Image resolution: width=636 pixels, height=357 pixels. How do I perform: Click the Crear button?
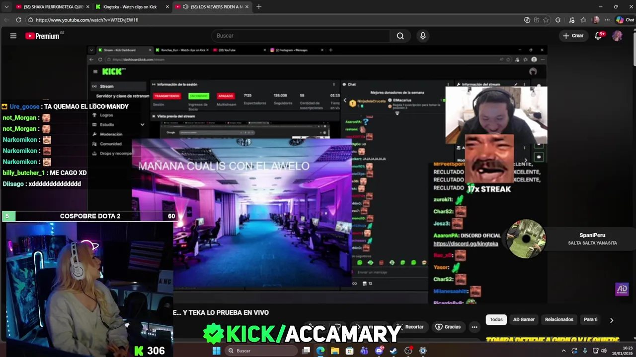(573, 36)
